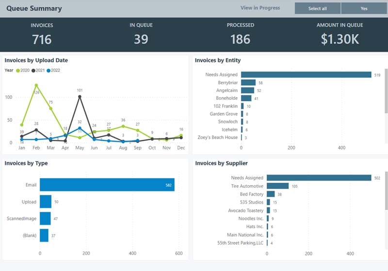The height and width of the screenshot is (271, 388).
Task: Select Needs Assigned bar in Invoices by Entity
Action: (x=306, y=75)
